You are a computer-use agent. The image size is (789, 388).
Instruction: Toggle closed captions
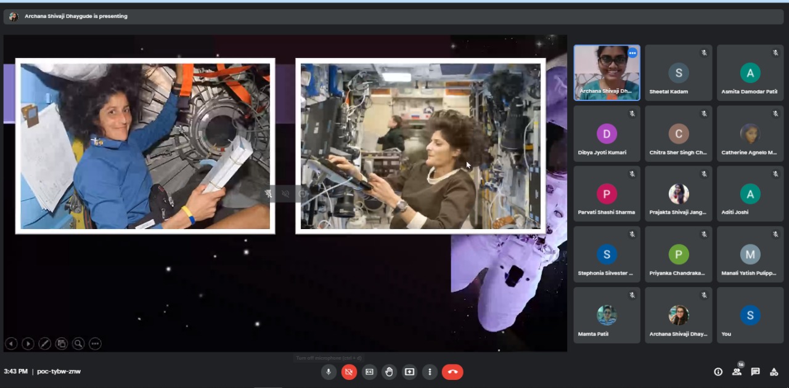pyautogui.click(x=369, y=372)
